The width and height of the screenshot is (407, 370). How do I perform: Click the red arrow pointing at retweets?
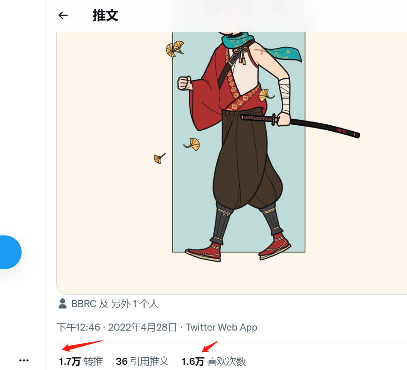83,346
